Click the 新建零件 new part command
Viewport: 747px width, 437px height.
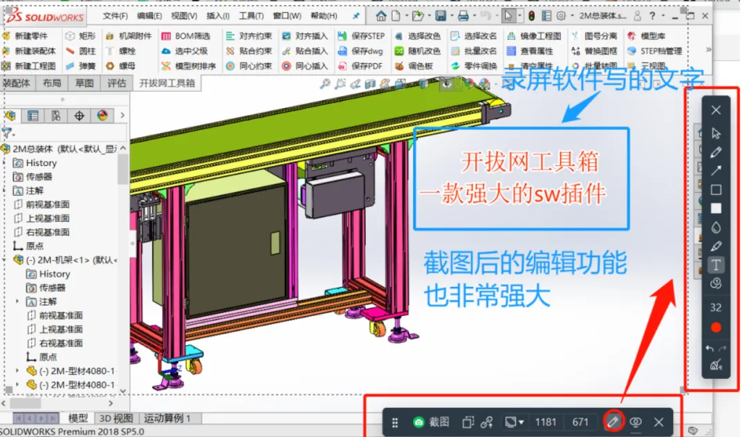click(26, 36)
